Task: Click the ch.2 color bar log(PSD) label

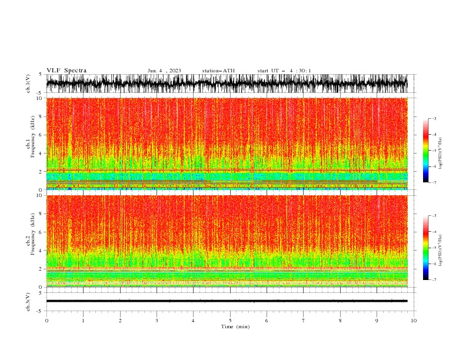Action: [441, 251]
